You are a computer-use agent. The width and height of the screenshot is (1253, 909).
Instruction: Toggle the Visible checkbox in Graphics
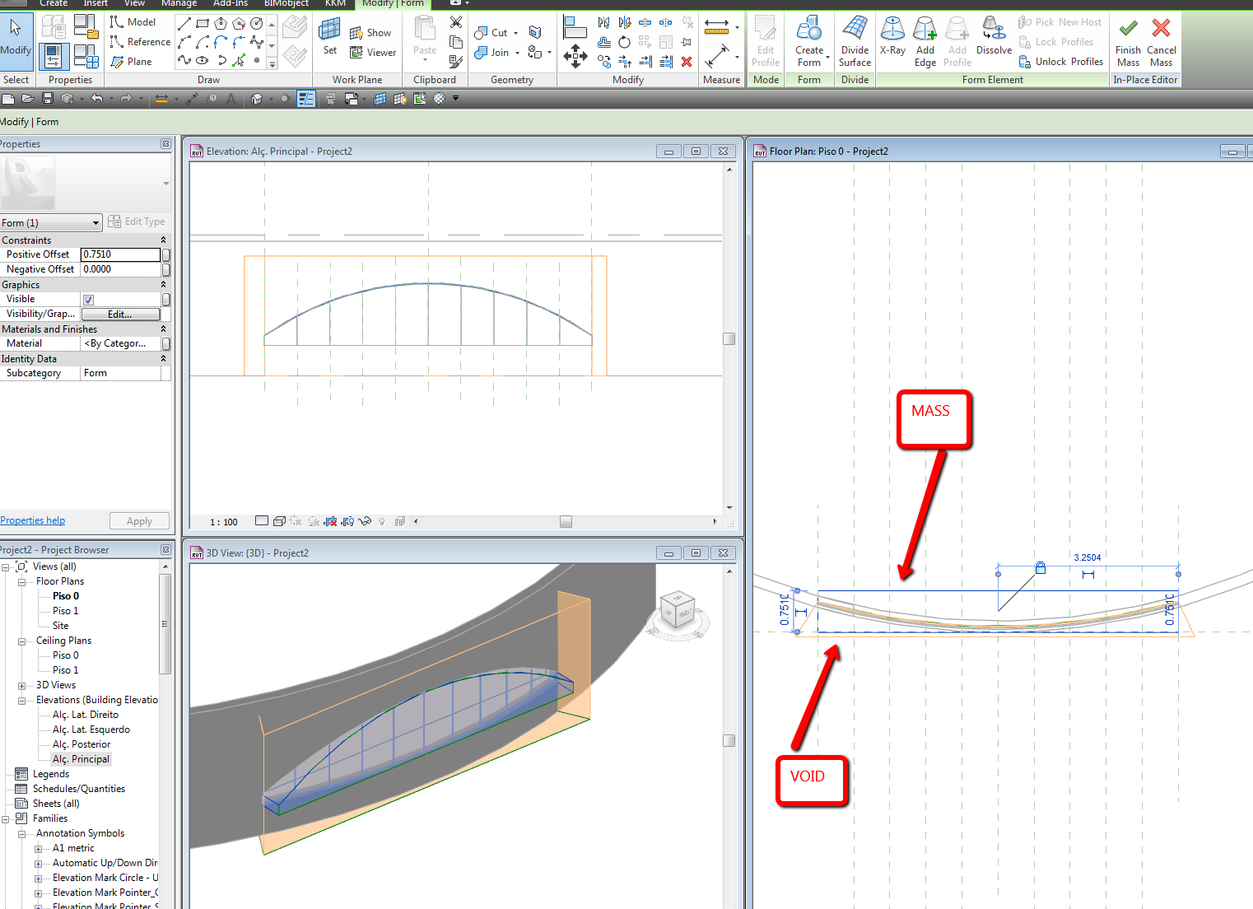click(88, 300)
